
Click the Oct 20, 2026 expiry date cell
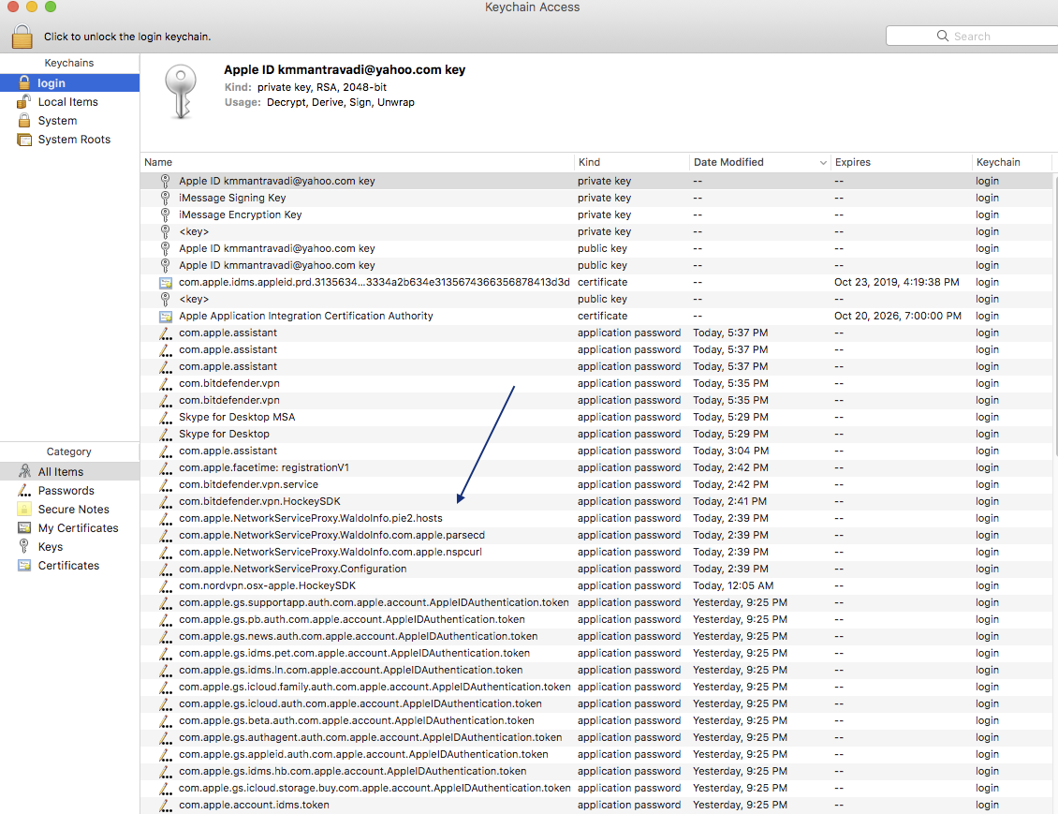tap(897, 316)
